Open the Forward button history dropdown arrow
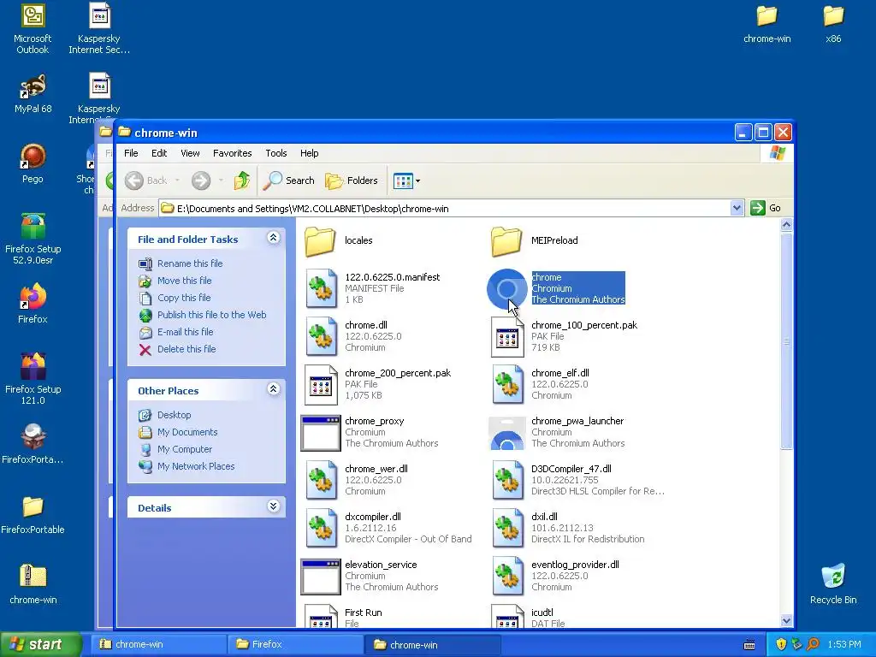This screenshot has height=657, width=876. 221,181
